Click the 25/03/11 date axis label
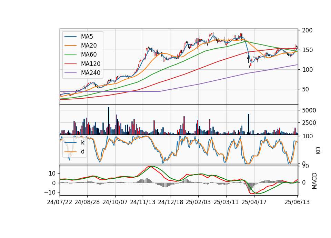The height and width of the screenshot is (238, 331). click(226, 202)
